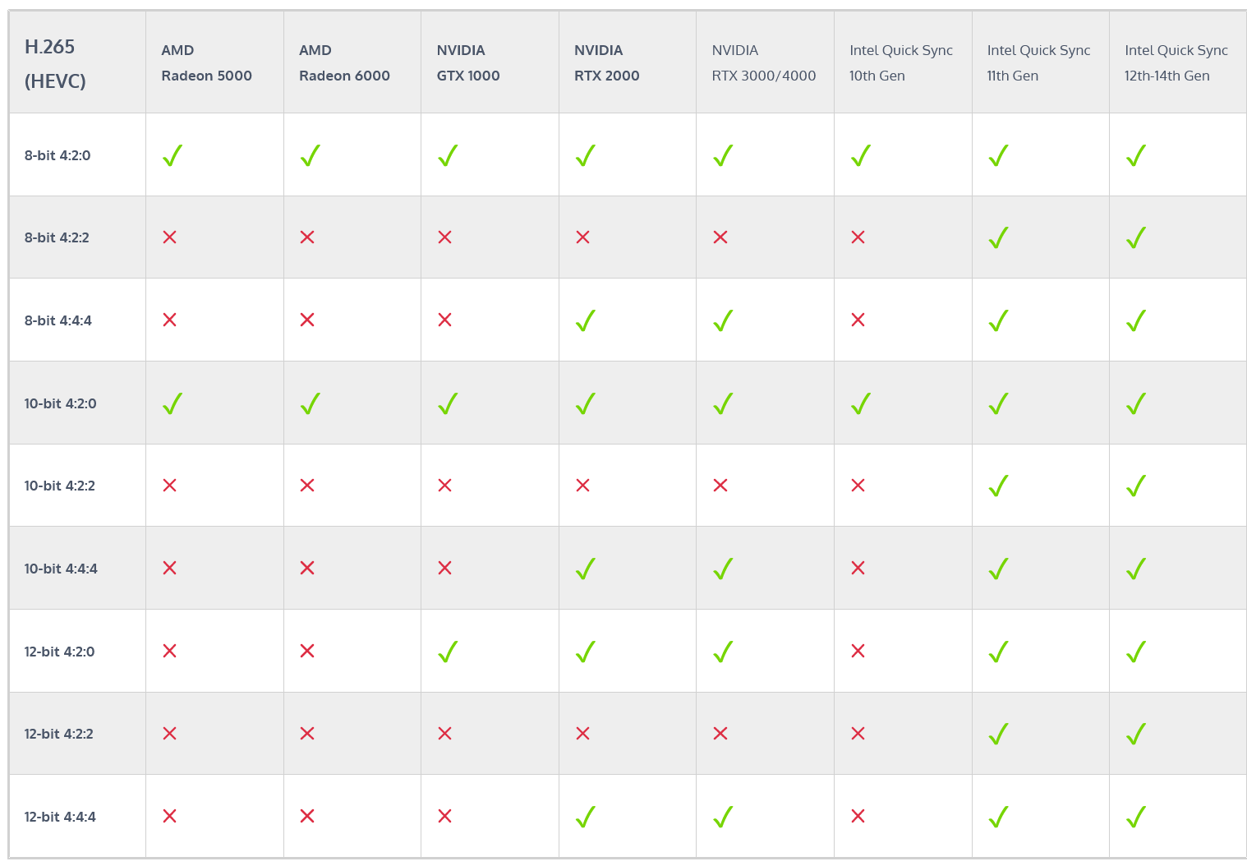This screenshot has width=1247, height=866.
Task: Click the red X for 8-bit 4:2:2 NVIDIA GTX 1000
Action: 445,237
